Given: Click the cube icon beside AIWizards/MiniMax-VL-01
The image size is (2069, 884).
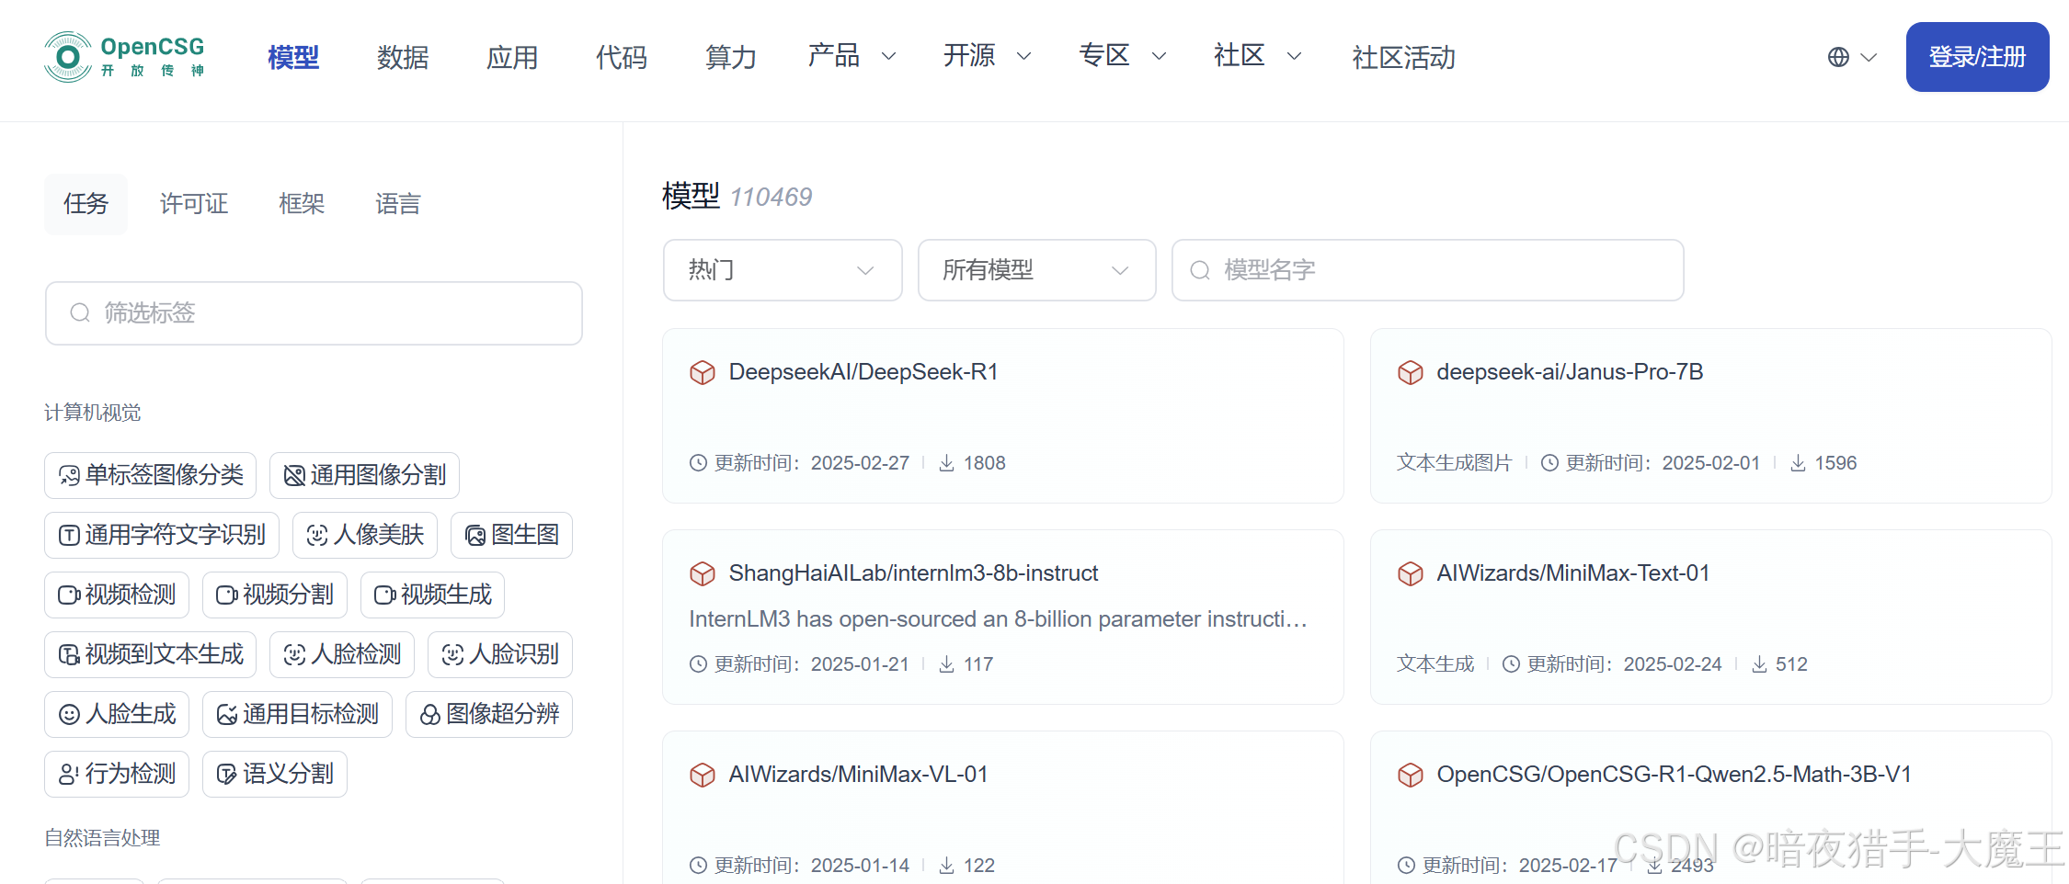Looking at the screenshot, I should [703, 775].
